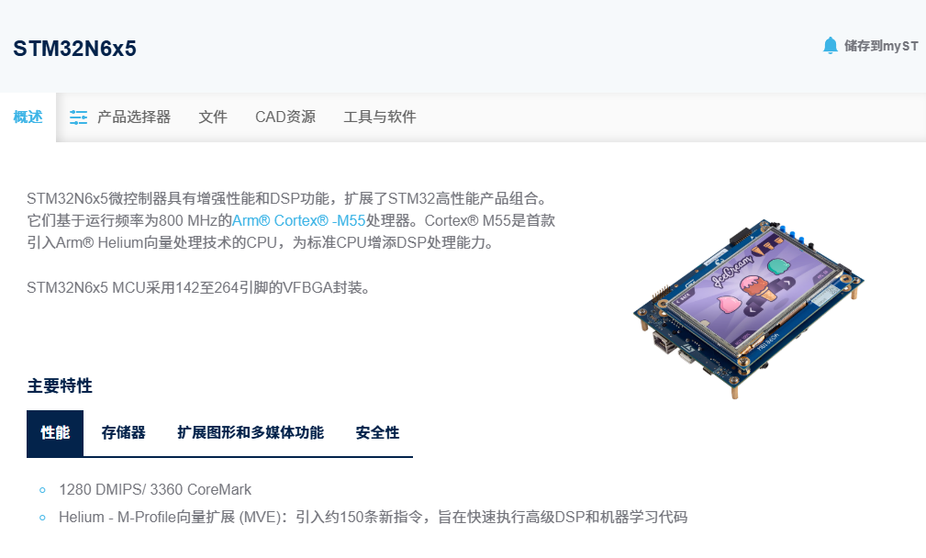Image resolution: width=926 pixels, height=558 pixels.
Task: Open the CAD资源 tab
Action: (x=285, y=117)
